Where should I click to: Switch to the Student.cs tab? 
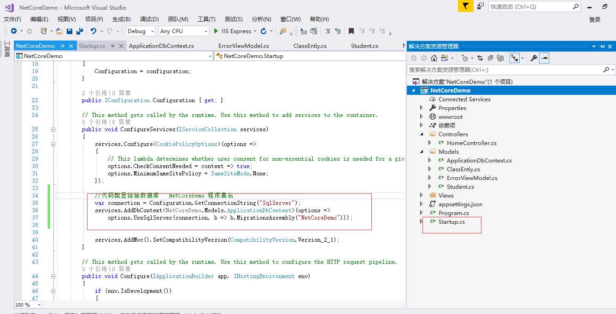pyautogui.click(x=364, y=46)
